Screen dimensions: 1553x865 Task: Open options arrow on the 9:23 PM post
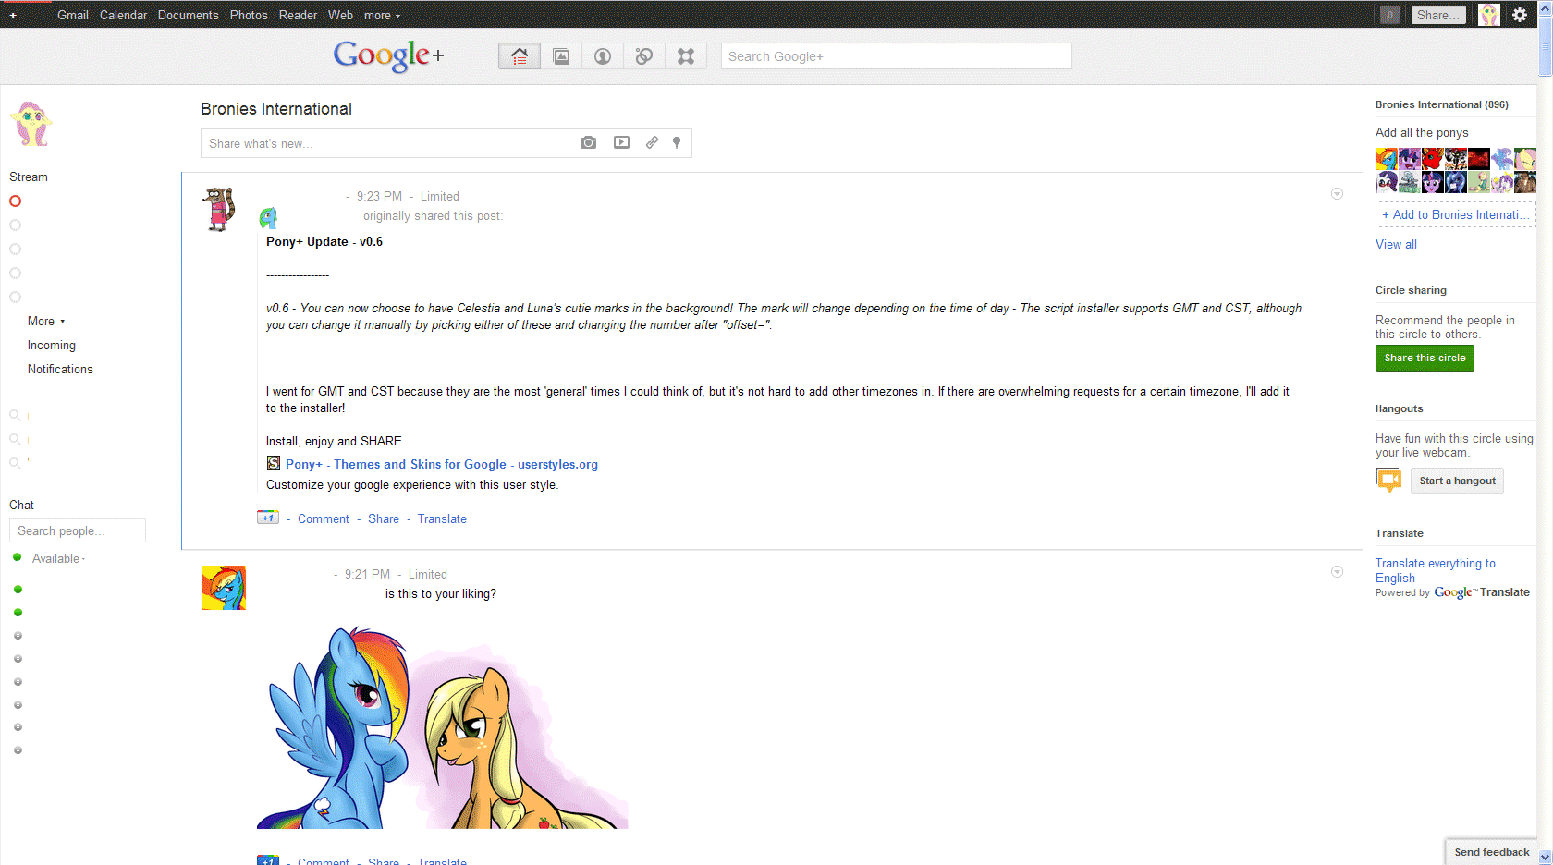pyautogui.click(x=1337, y=193)
